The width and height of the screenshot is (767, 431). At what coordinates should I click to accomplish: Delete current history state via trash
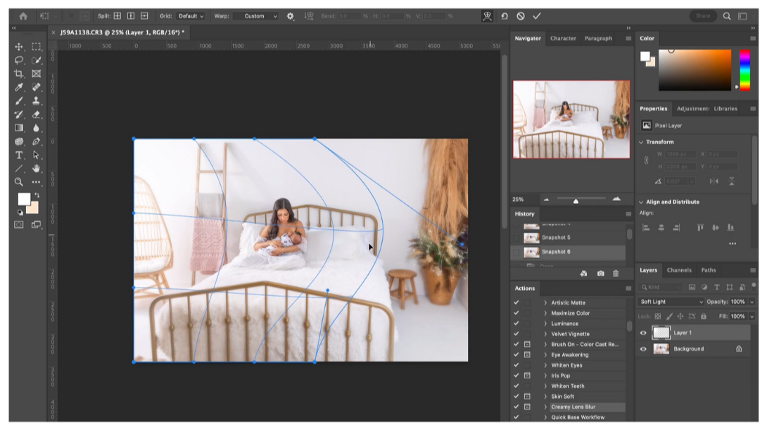(x=616, y=273)
